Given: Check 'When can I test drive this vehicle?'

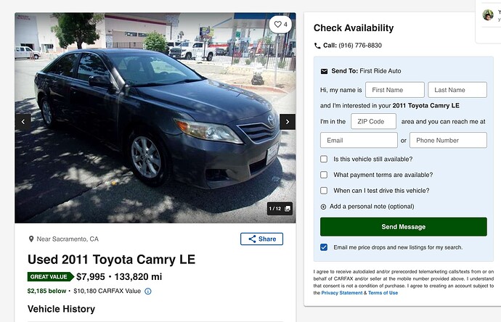Looking at the screenshot, I should [x=324, y=191].
